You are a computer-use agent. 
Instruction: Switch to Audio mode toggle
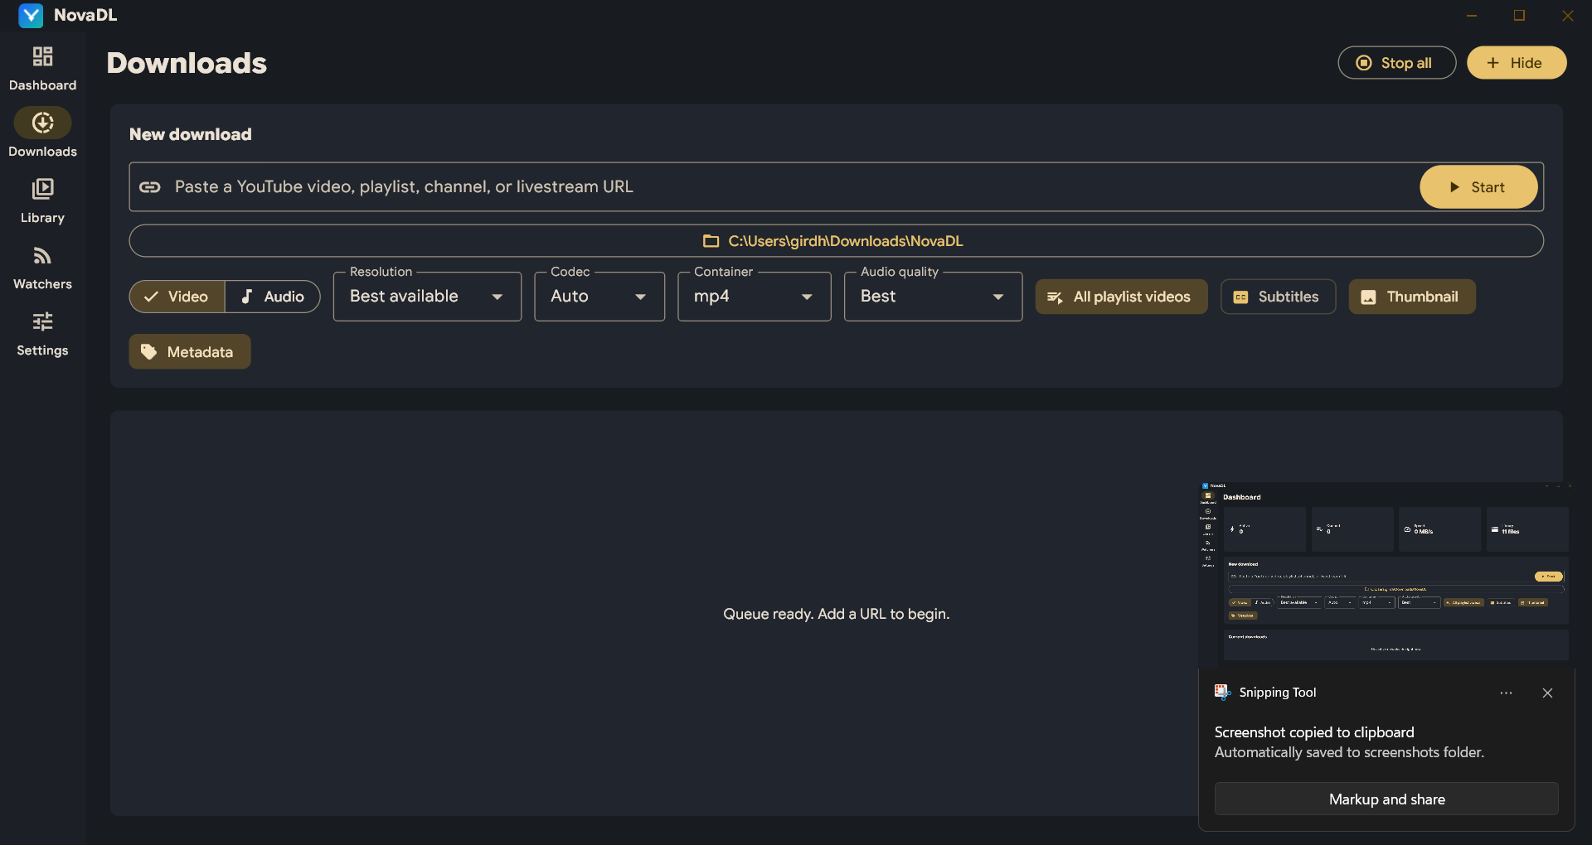273,297
